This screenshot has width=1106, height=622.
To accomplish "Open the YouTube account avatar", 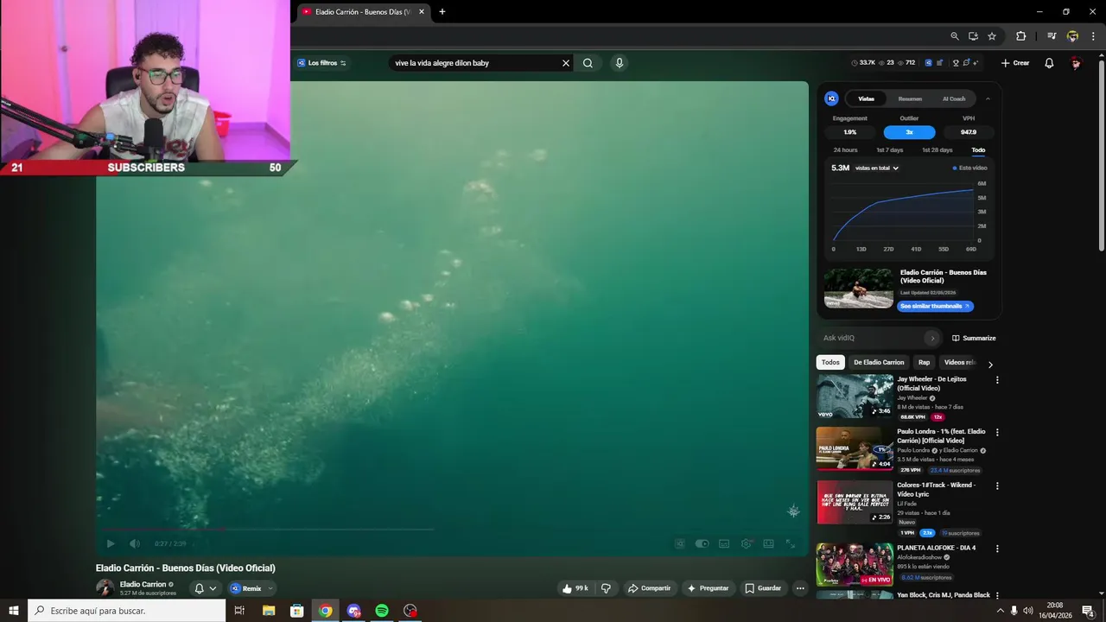I will pos(1076,63).
